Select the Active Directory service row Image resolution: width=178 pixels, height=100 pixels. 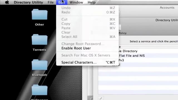pos(138,51)
